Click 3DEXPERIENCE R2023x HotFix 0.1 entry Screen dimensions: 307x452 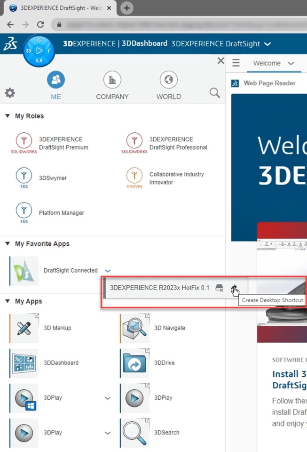[159, 288]
